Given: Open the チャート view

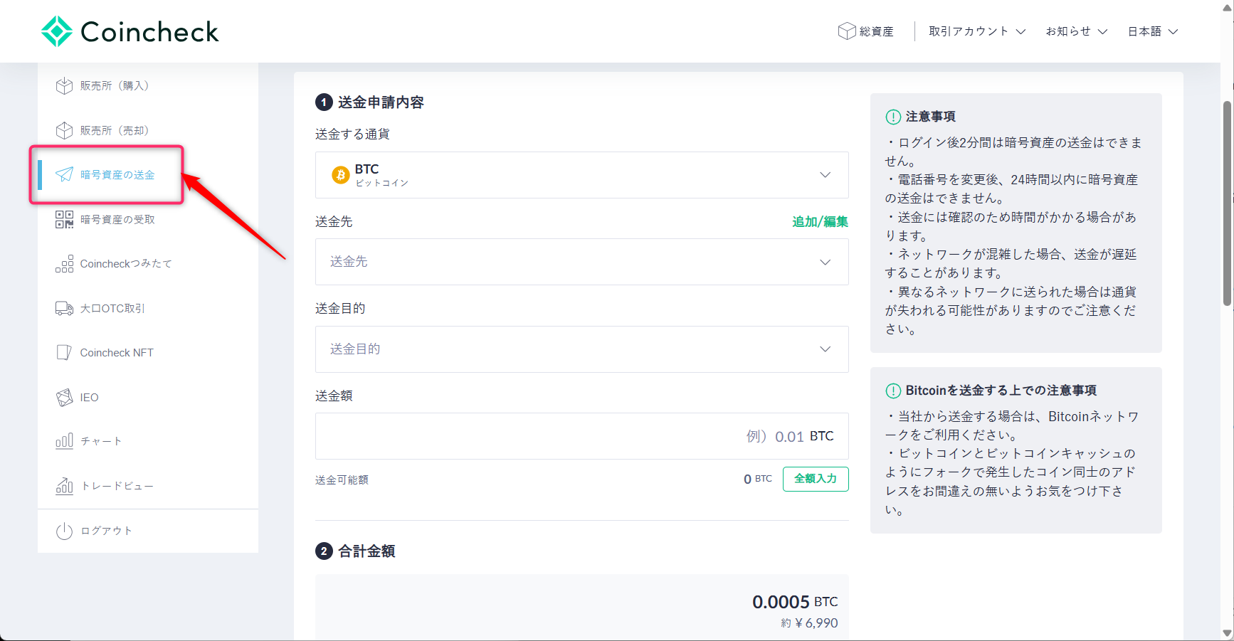Looking at the screenshot, I should click(x=100, y=441).
